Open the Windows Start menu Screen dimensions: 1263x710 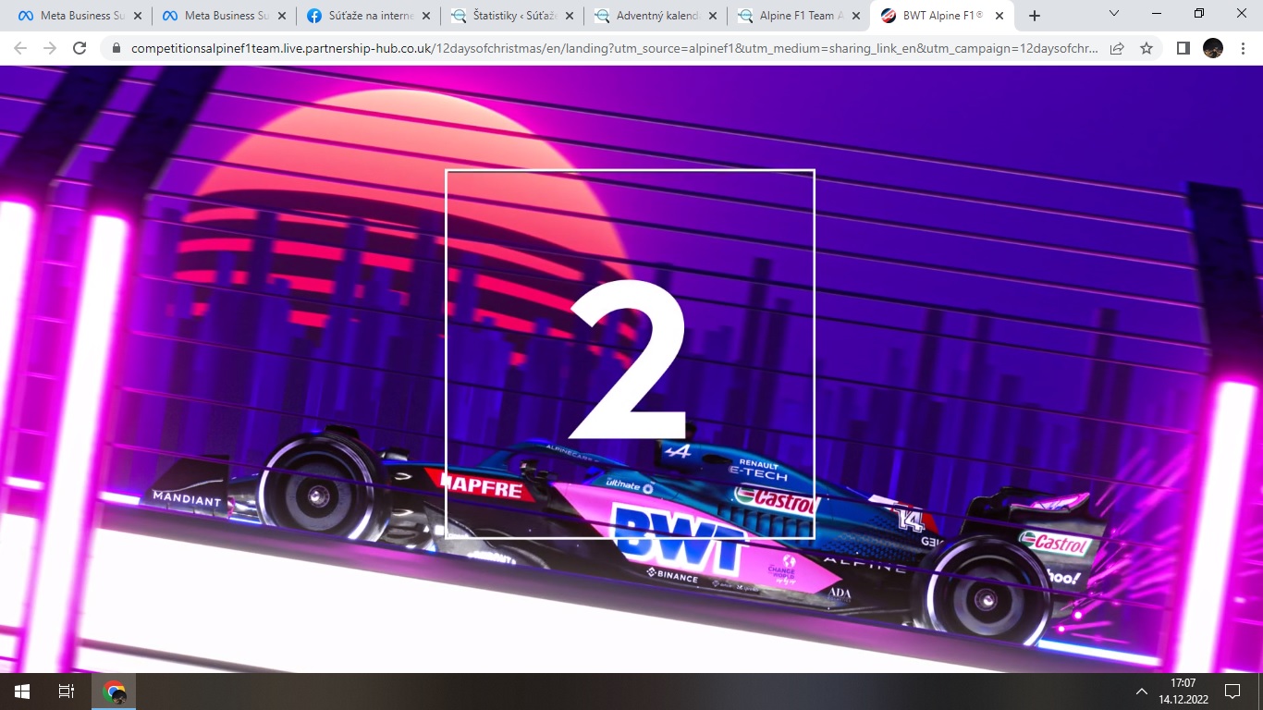click(x=21, y=691)
